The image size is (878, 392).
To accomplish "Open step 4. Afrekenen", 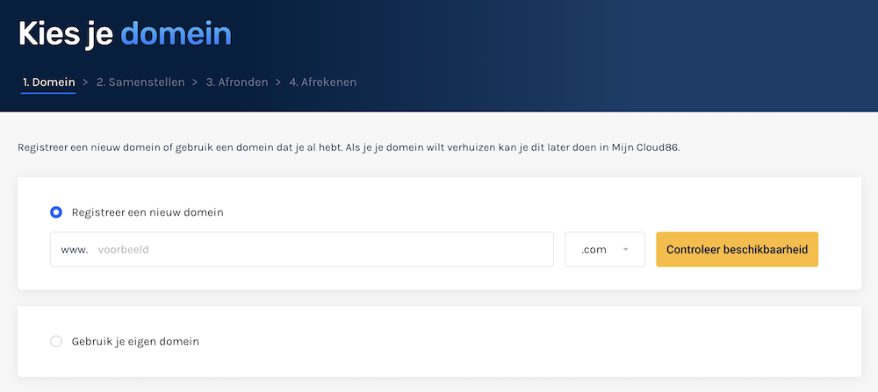I will (x=322, y=82).
